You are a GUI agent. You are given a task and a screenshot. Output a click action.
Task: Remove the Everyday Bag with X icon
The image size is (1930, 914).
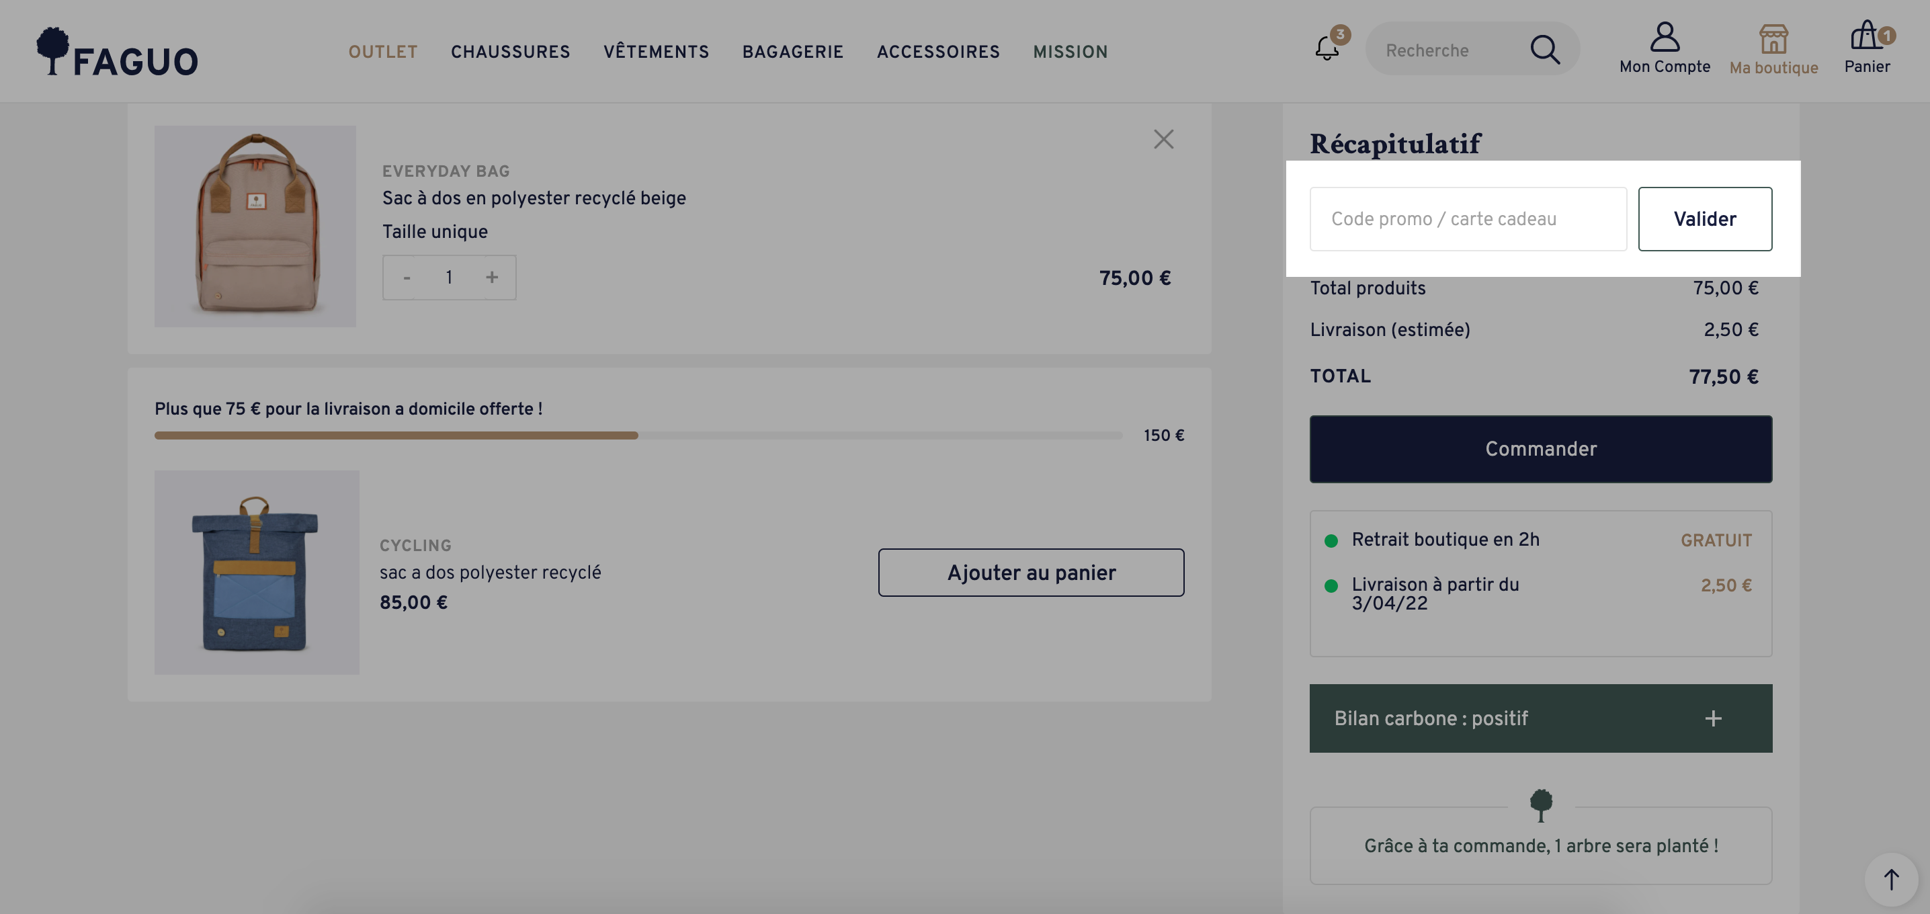[x=1163, y=139]
